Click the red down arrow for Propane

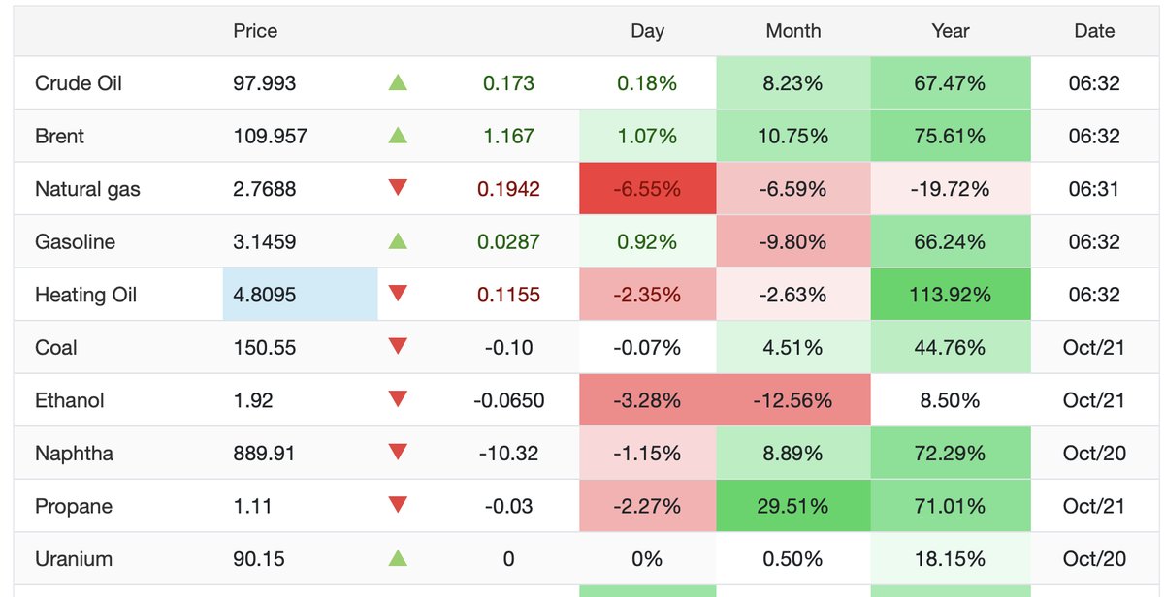[398, 506]
